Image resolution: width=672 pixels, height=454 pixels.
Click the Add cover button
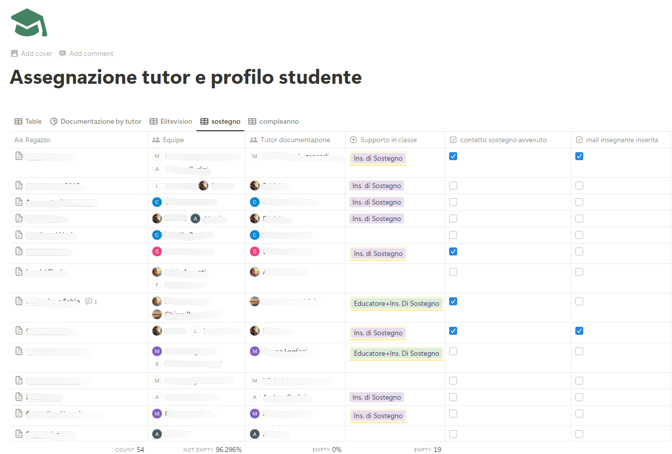coord(31,53)
